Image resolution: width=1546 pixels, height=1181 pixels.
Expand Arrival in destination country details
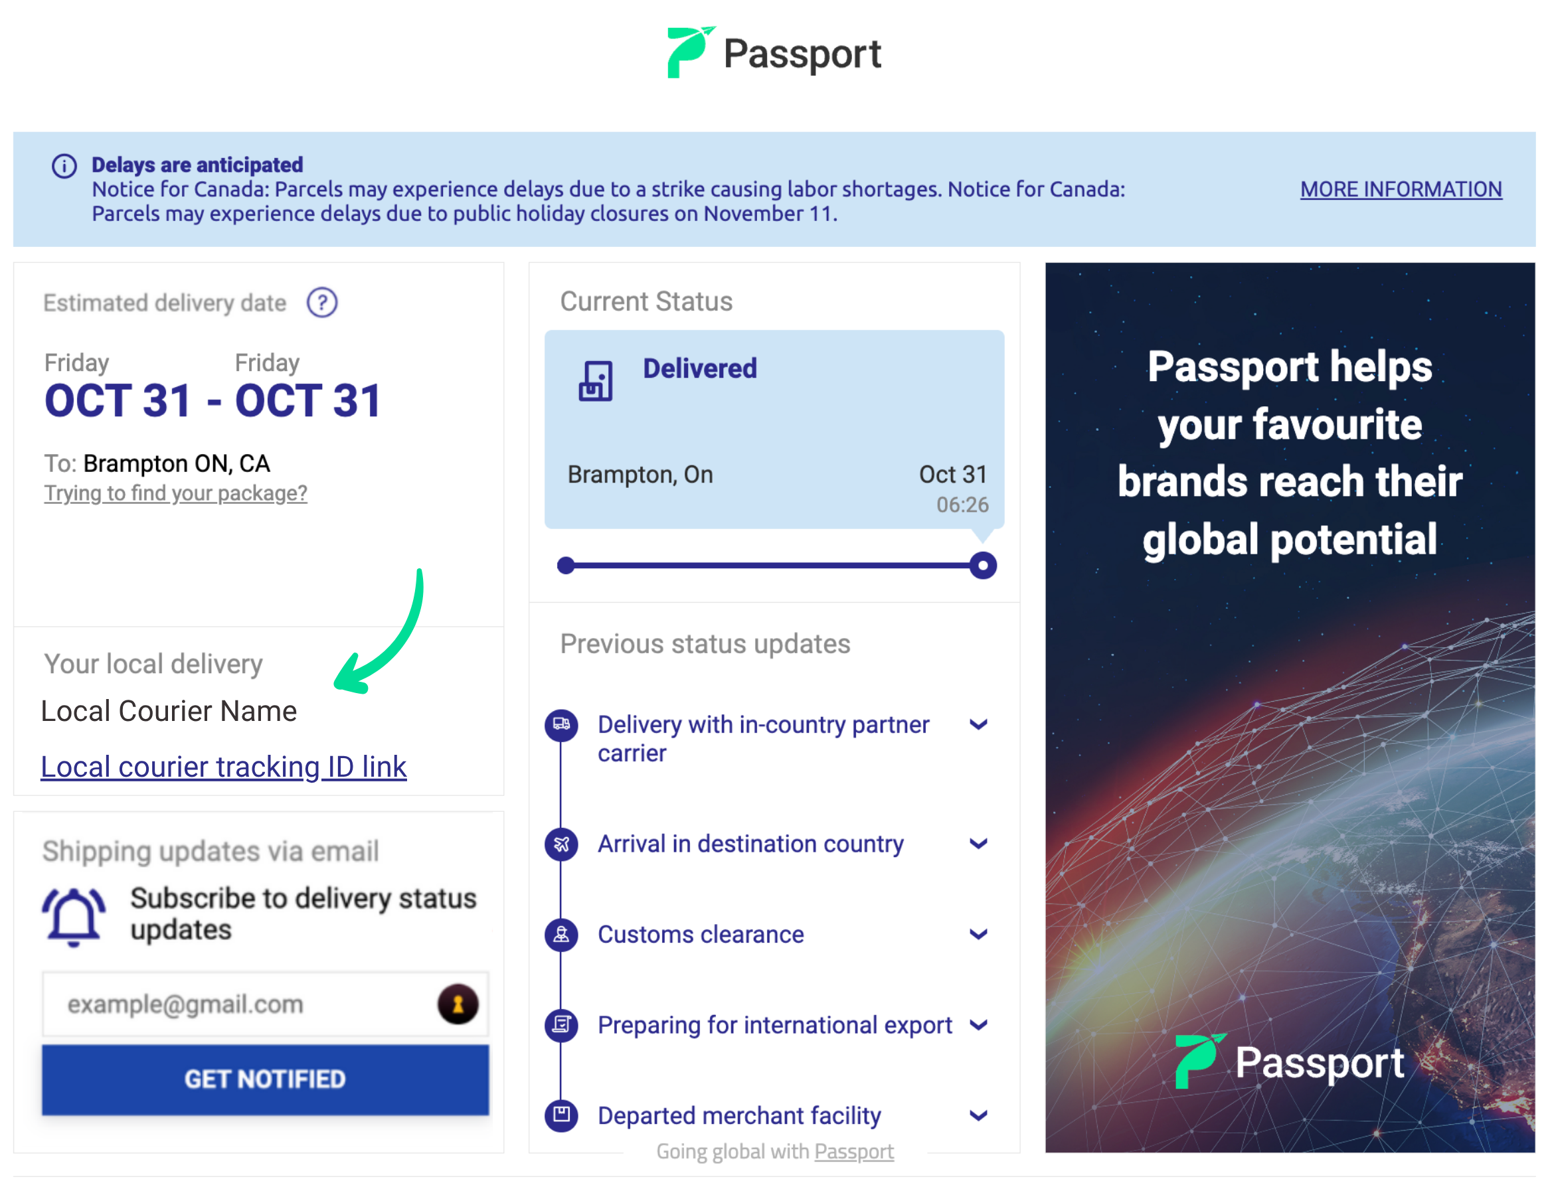pyautogui.click(x=979, y=844)
